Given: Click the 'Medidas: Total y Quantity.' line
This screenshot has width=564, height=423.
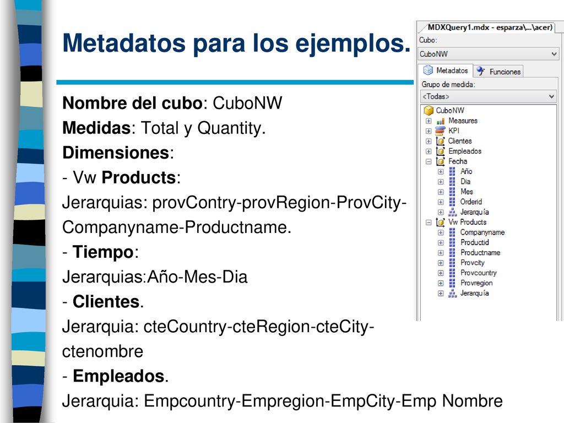Looking at the screenshot, I should 164,128.
